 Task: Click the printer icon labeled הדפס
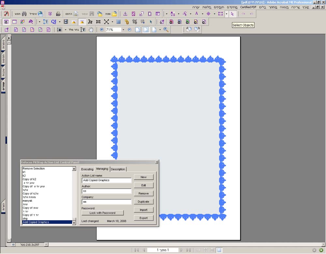pyautogui.click(x=76, y=14)
